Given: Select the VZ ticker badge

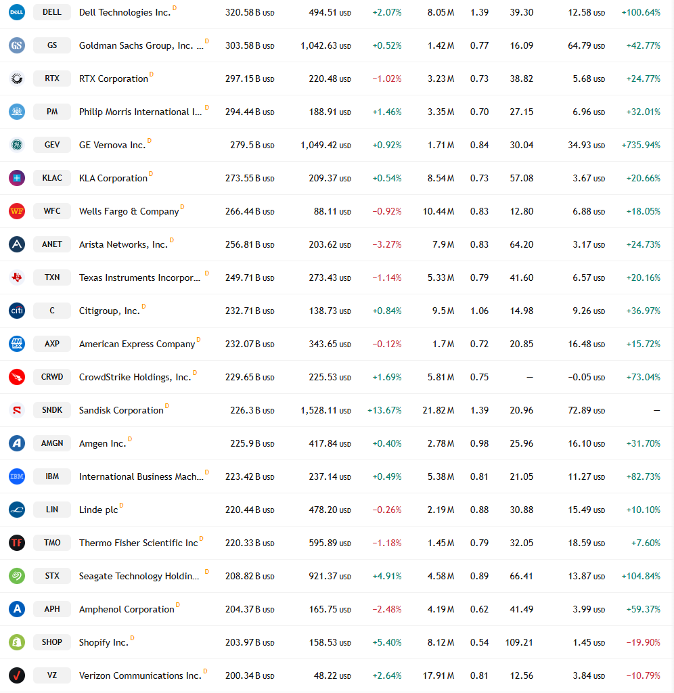Looking at the screenshot, I should pyautogui.click(x=52, y=675).
